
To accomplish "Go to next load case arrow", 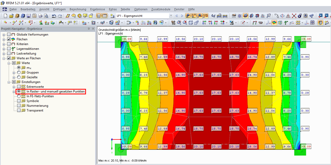I will tap(182, 16).
